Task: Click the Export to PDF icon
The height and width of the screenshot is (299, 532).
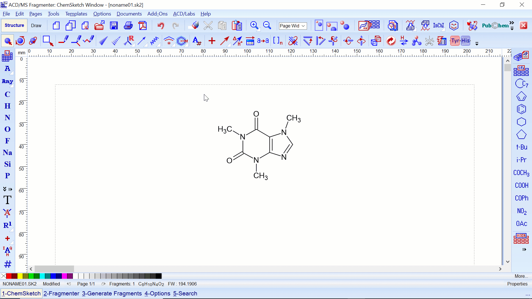Action: coord(143,26)
